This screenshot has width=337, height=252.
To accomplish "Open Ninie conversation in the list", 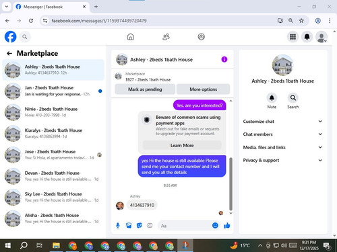I will [x=53, y=112].
